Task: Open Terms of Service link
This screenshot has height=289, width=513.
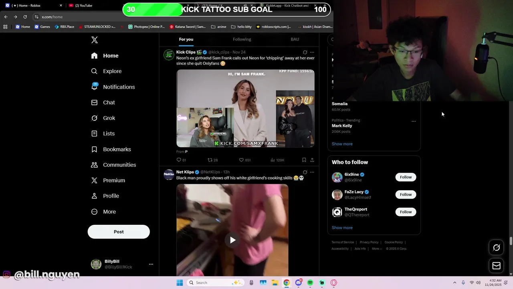Action: point(343,242)
